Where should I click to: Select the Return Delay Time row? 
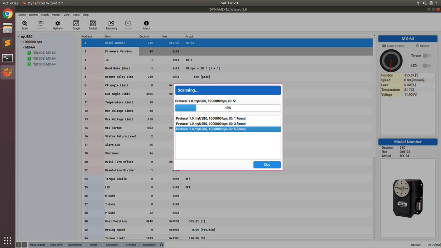[x=227, y=77]
